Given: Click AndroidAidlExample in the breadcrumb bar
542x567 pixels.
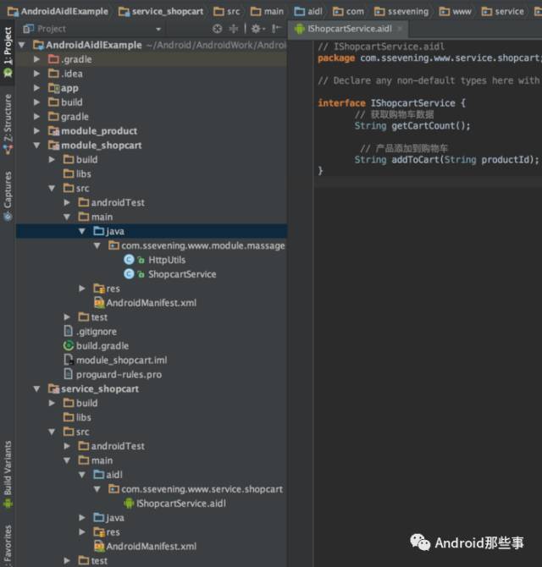Looking at the screenshot, I should click(x=58, y=12).
